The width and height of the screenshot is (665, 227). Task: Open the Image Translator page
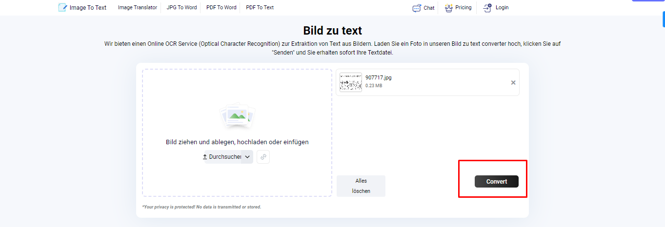138,7
